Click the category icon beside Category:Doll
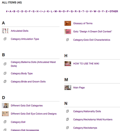120x131 pixels. [x=5, y=122]
